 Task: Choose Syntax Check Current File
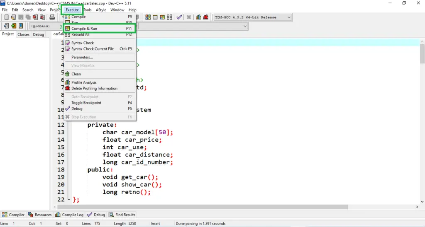coord(99,49)
